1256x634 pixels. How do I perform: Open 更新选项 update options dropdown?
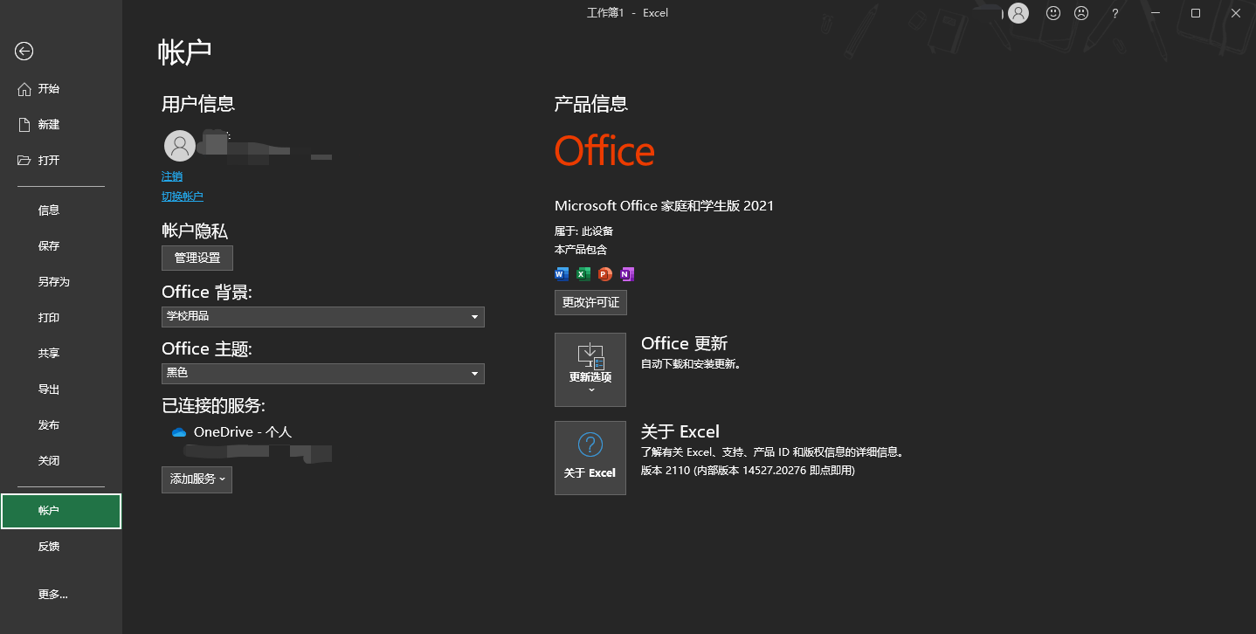pyautogui.click(x=590, y=369)
